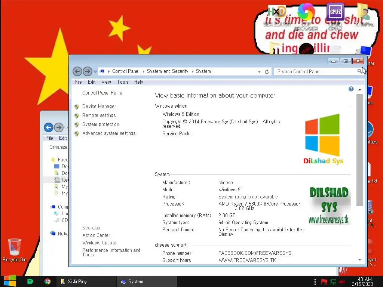Select Network in Explorer navigation pane
This screenshot has width=383, height=287.
pos(59,234)
